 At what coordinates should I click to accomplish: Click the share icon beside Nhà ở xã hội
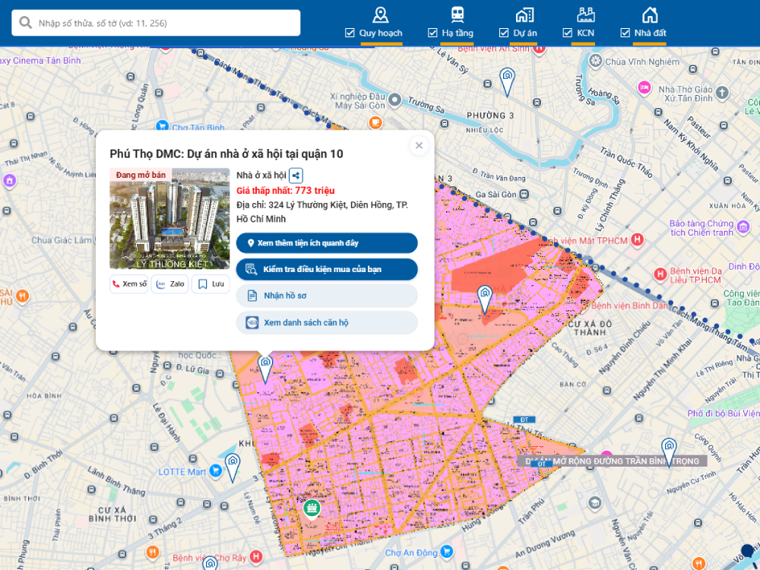tap(296, 176)
